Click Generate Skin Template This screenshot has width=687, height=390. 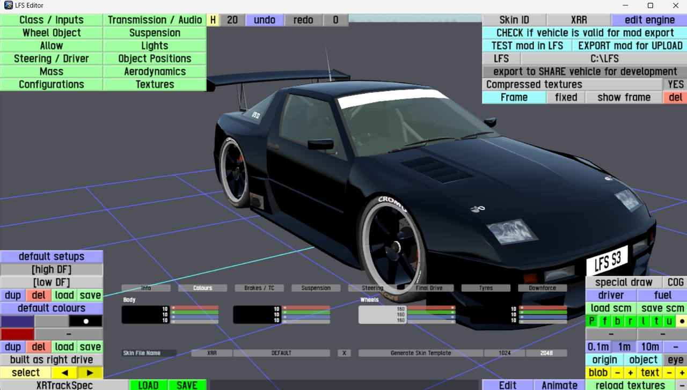pyautogui.click(x=421, y=353)
